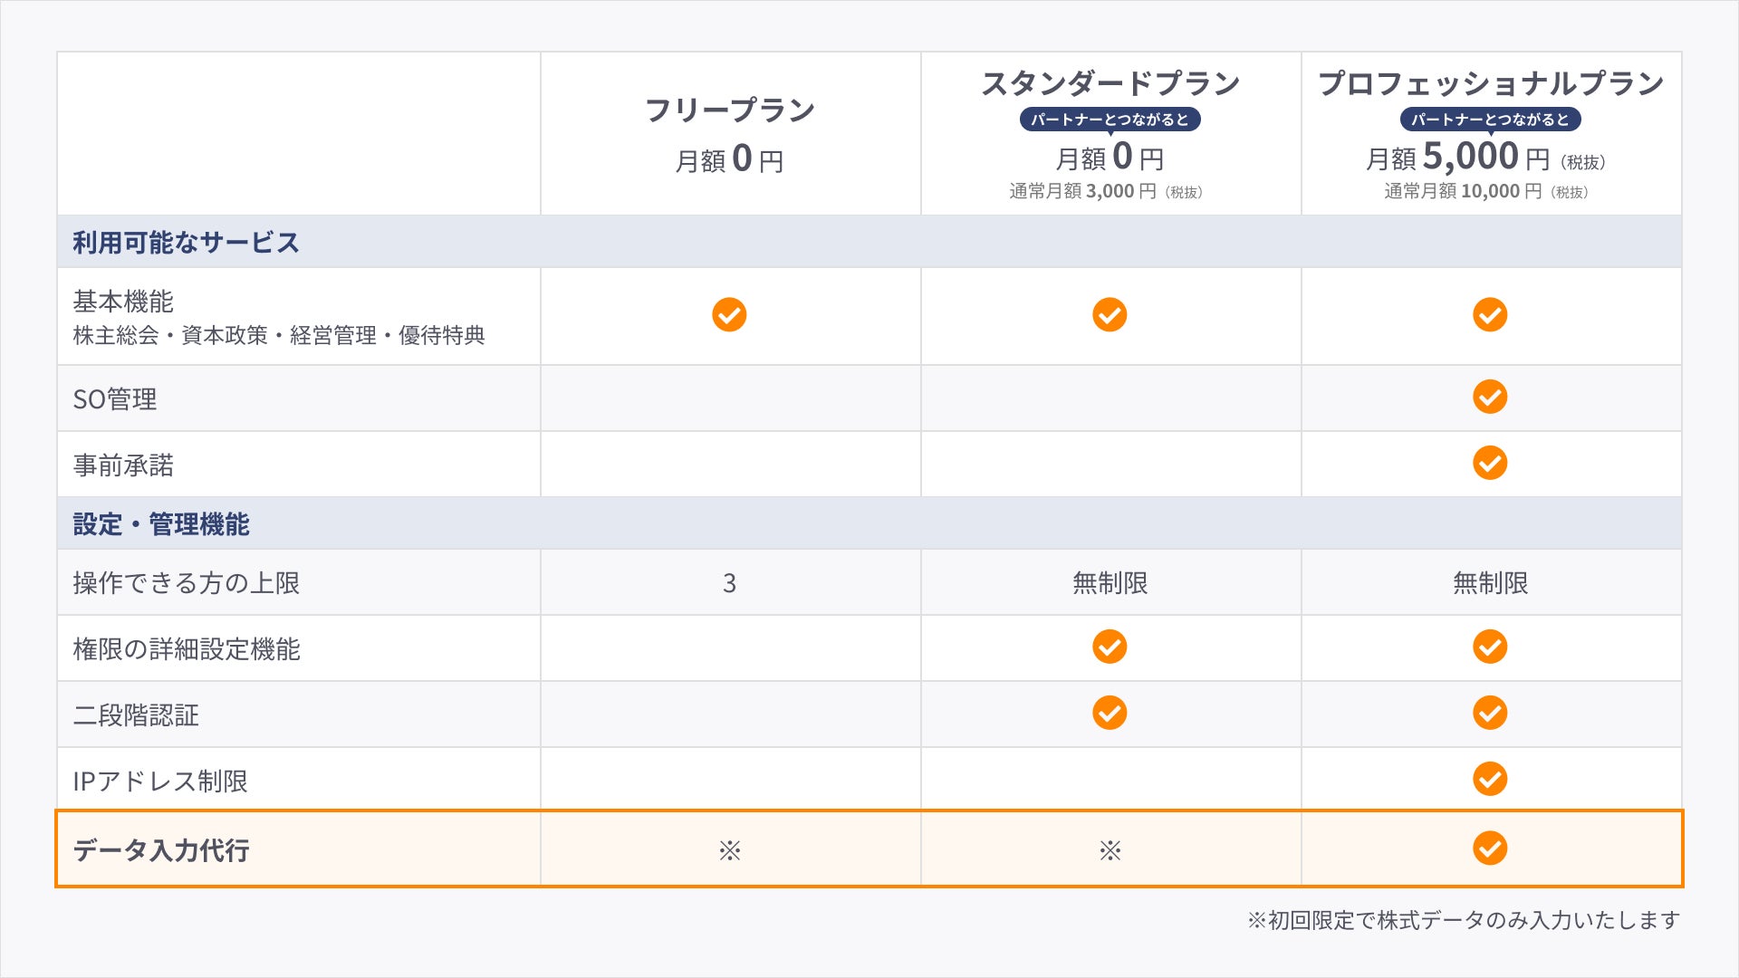The image size is (1739, 978).
Task: Select the プロフェッショナルプラン heading
Action: point(1491,83)
